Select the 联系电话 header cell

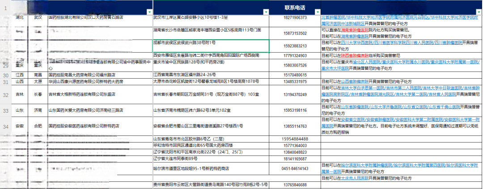coord(295,8)
